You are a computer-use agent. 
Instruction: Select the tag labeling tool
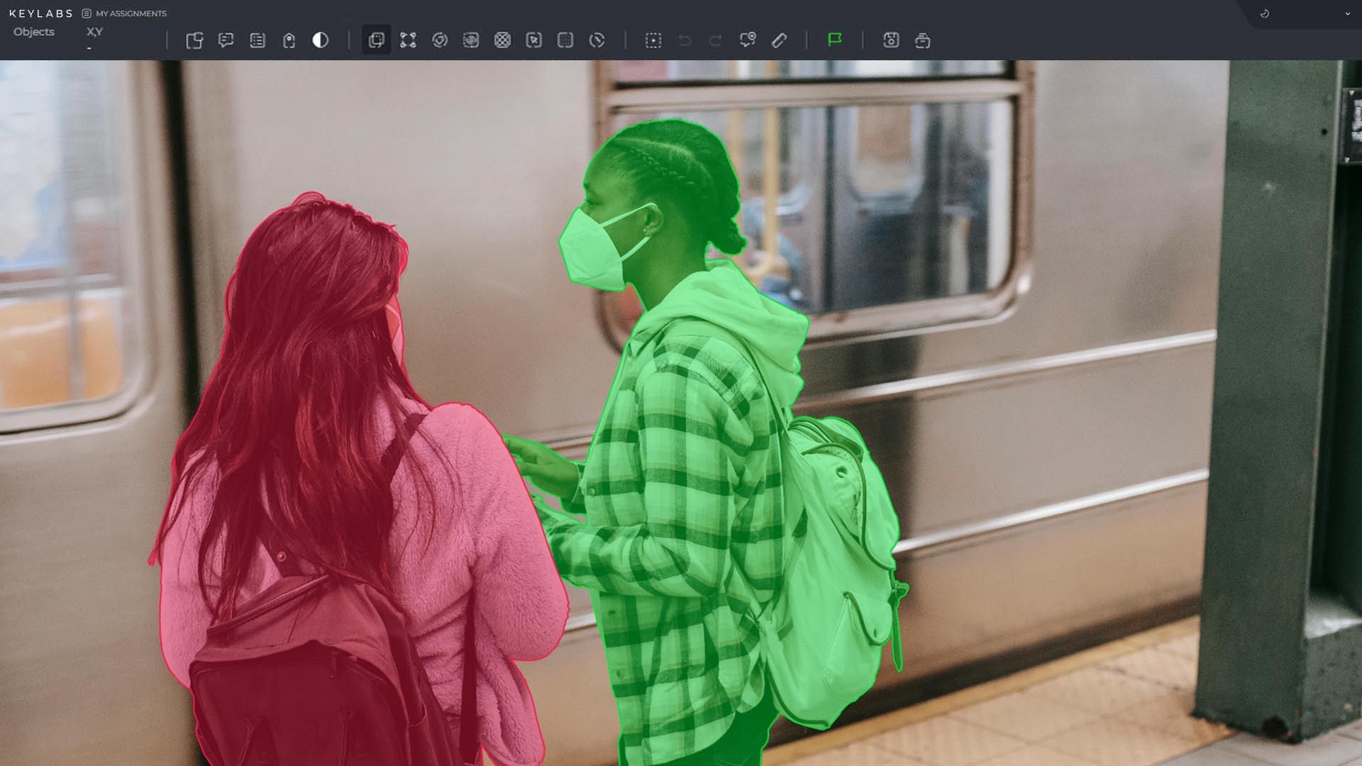pyautogui.click(x=287, y=41)
